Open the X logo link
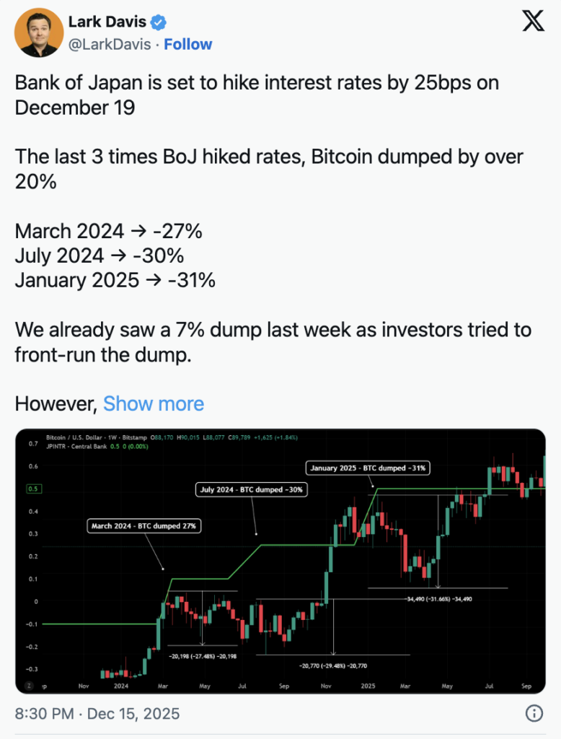Viewport: 561px width, 739px height. coord(533,21)
